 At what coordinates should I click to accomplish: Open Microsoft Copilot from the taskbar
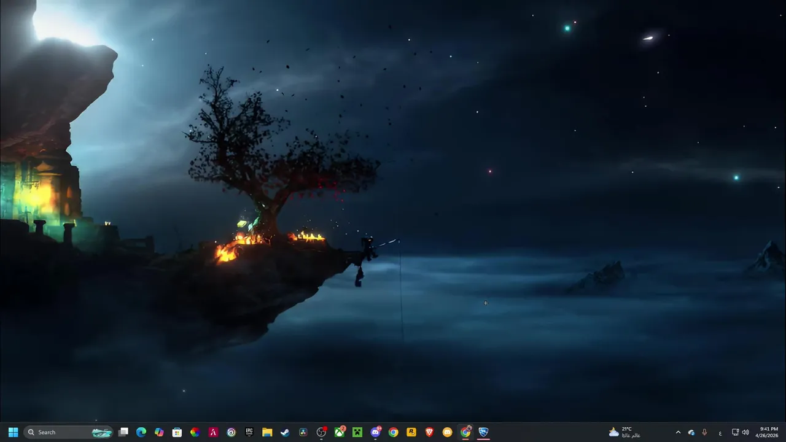tap(159, 432)
